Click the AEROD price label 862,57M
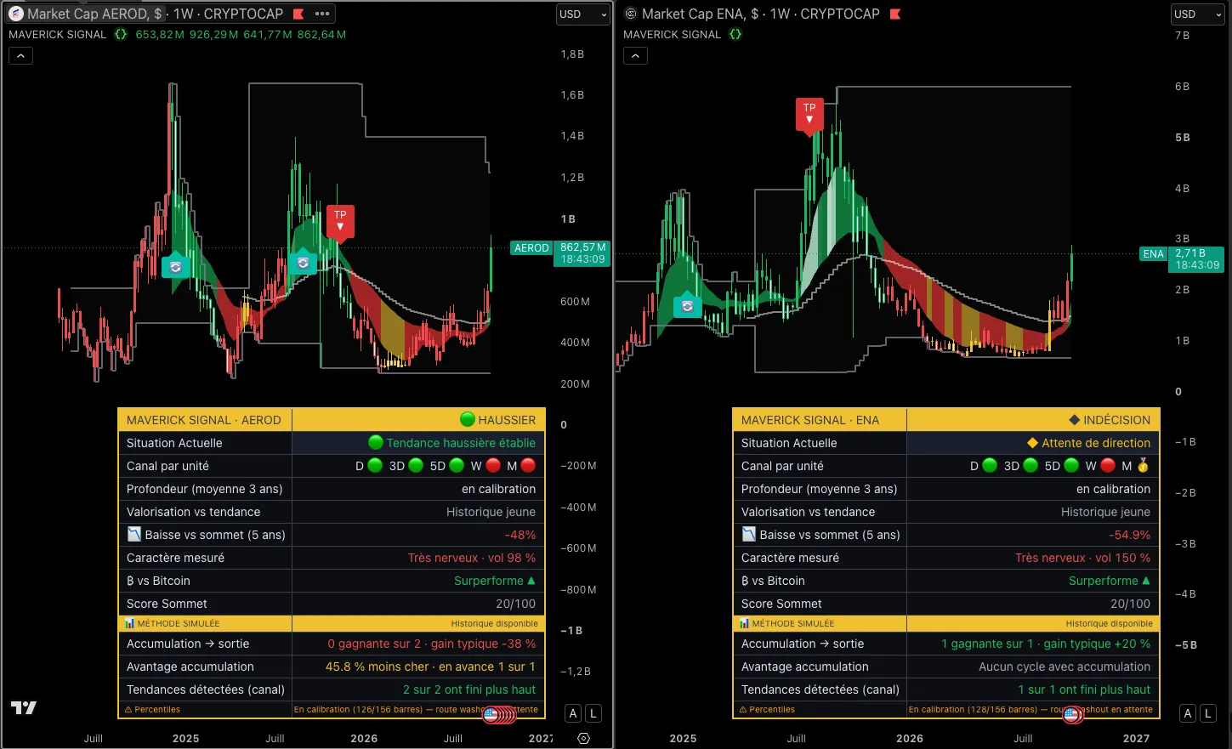 tap(582, 253)
